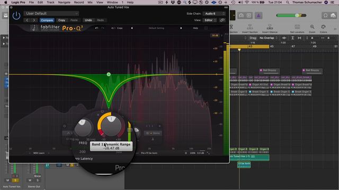Open the Side Chain Audio 6 dropdown
Viewport: 339px width, 190px height.
(214, 14)
